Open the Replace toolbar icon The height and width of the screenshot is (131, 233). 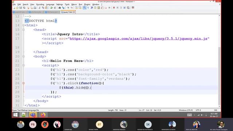pyautogui.click(x=63, y=8)
